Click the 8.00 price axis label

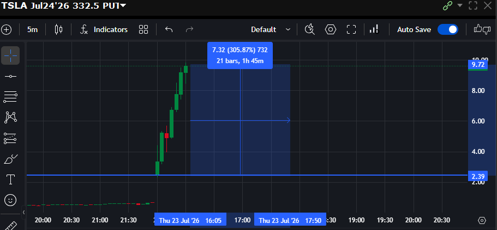pos(478,91)
